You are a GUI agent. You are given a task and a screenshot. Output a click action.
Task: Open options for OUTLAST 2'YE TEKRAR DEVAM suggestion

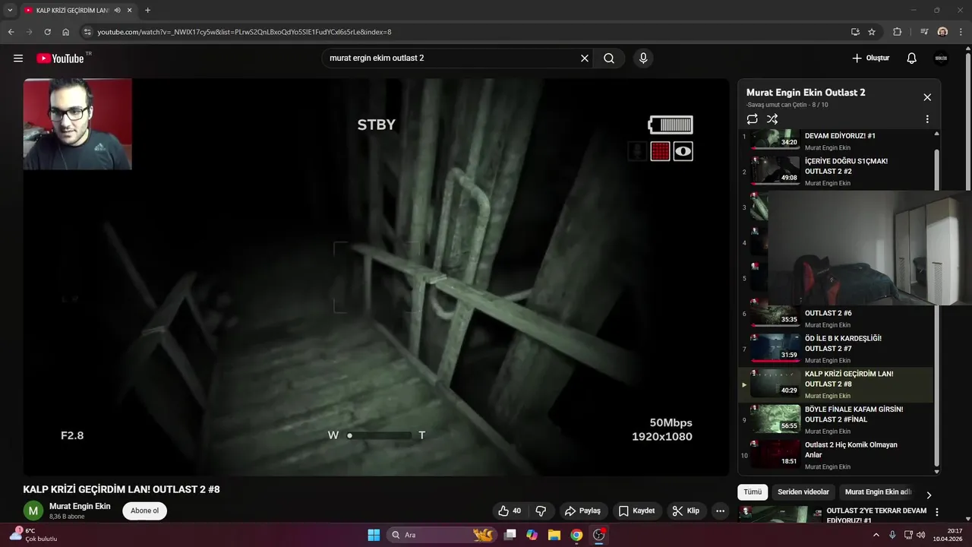pos(937,512)
